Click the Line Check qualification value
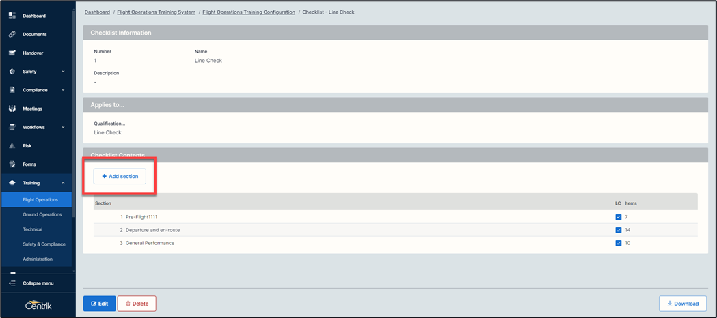This screenshot has width=717, height=318. pos(107,133)
